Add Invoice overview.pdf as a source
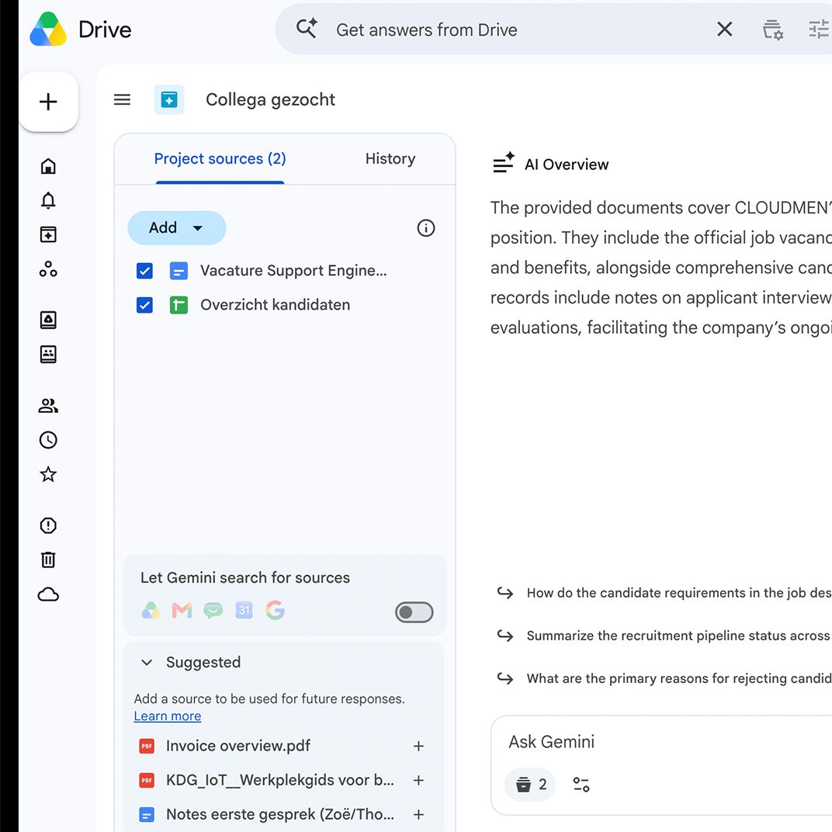 [x=418, y=746]
